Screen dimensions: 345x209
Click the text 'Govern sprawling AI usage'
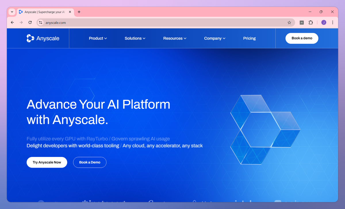[141, 139]
